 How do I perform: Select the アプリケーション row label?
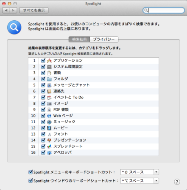pyautogui.click(x=68, y=60)
